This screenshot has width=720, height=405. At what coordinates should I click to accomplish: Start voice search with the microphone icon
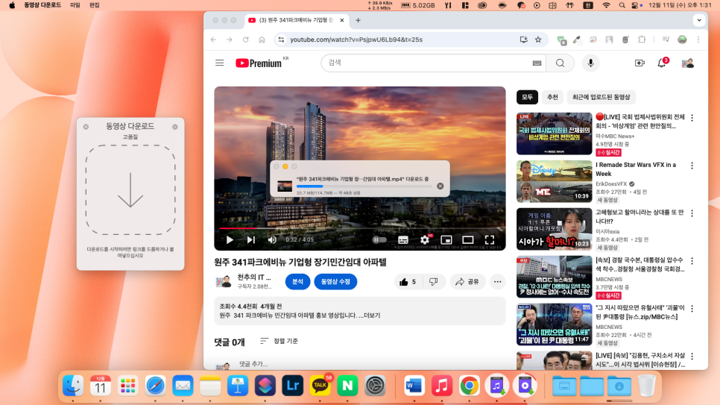click(590, 63)
